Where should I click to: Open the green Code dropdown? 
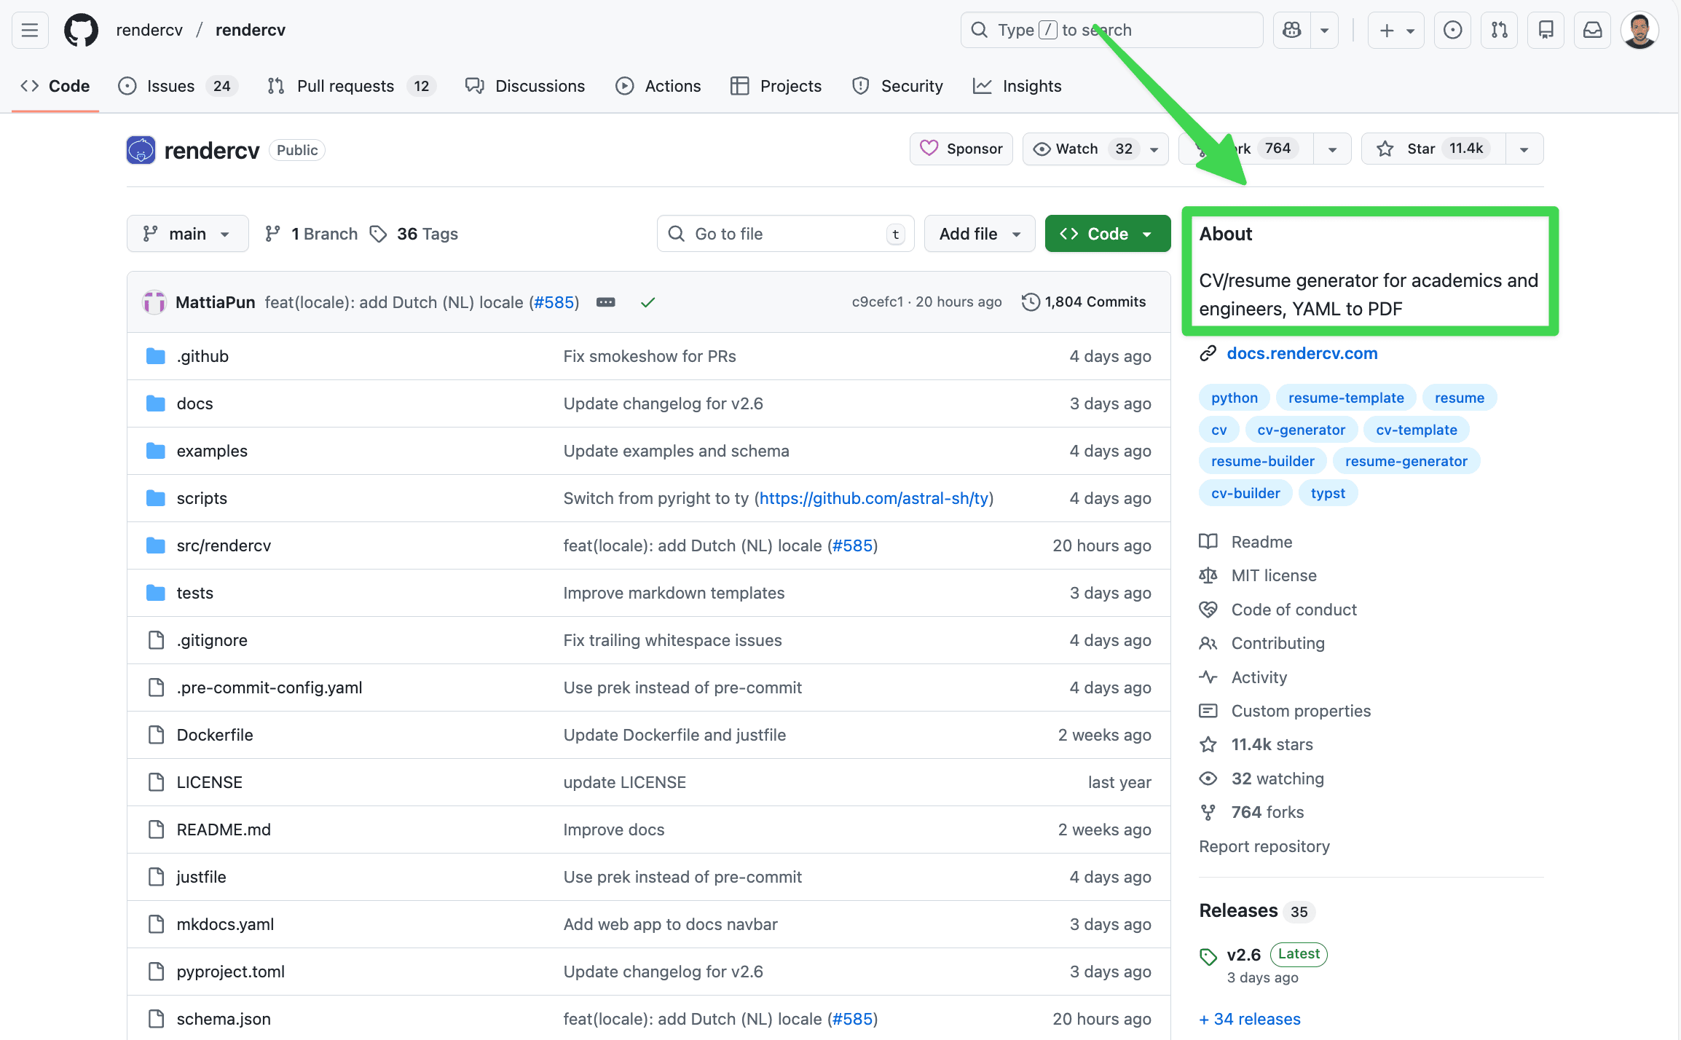[1107, 233]
